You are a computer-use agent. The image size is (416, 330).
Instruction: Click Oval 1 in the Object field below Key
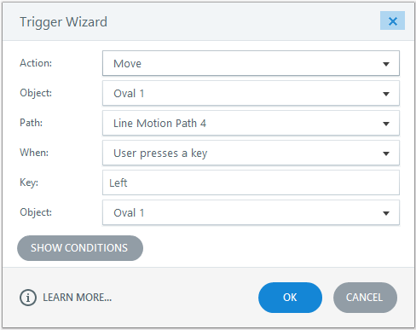tap(129, 213)
